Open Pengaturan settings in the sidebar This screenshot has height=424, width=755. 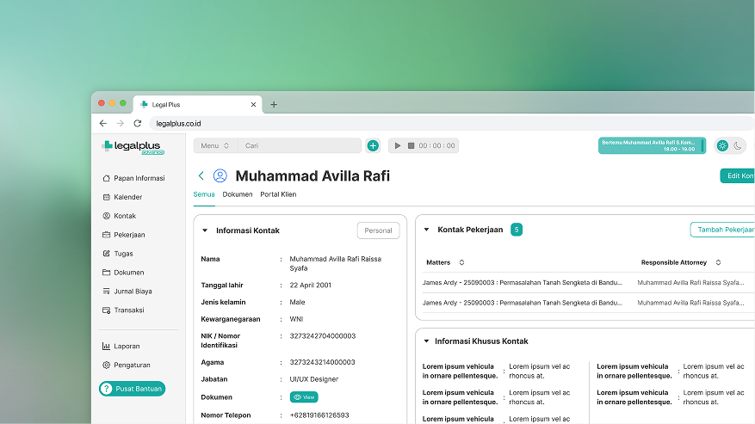click(x=132, y=365)
